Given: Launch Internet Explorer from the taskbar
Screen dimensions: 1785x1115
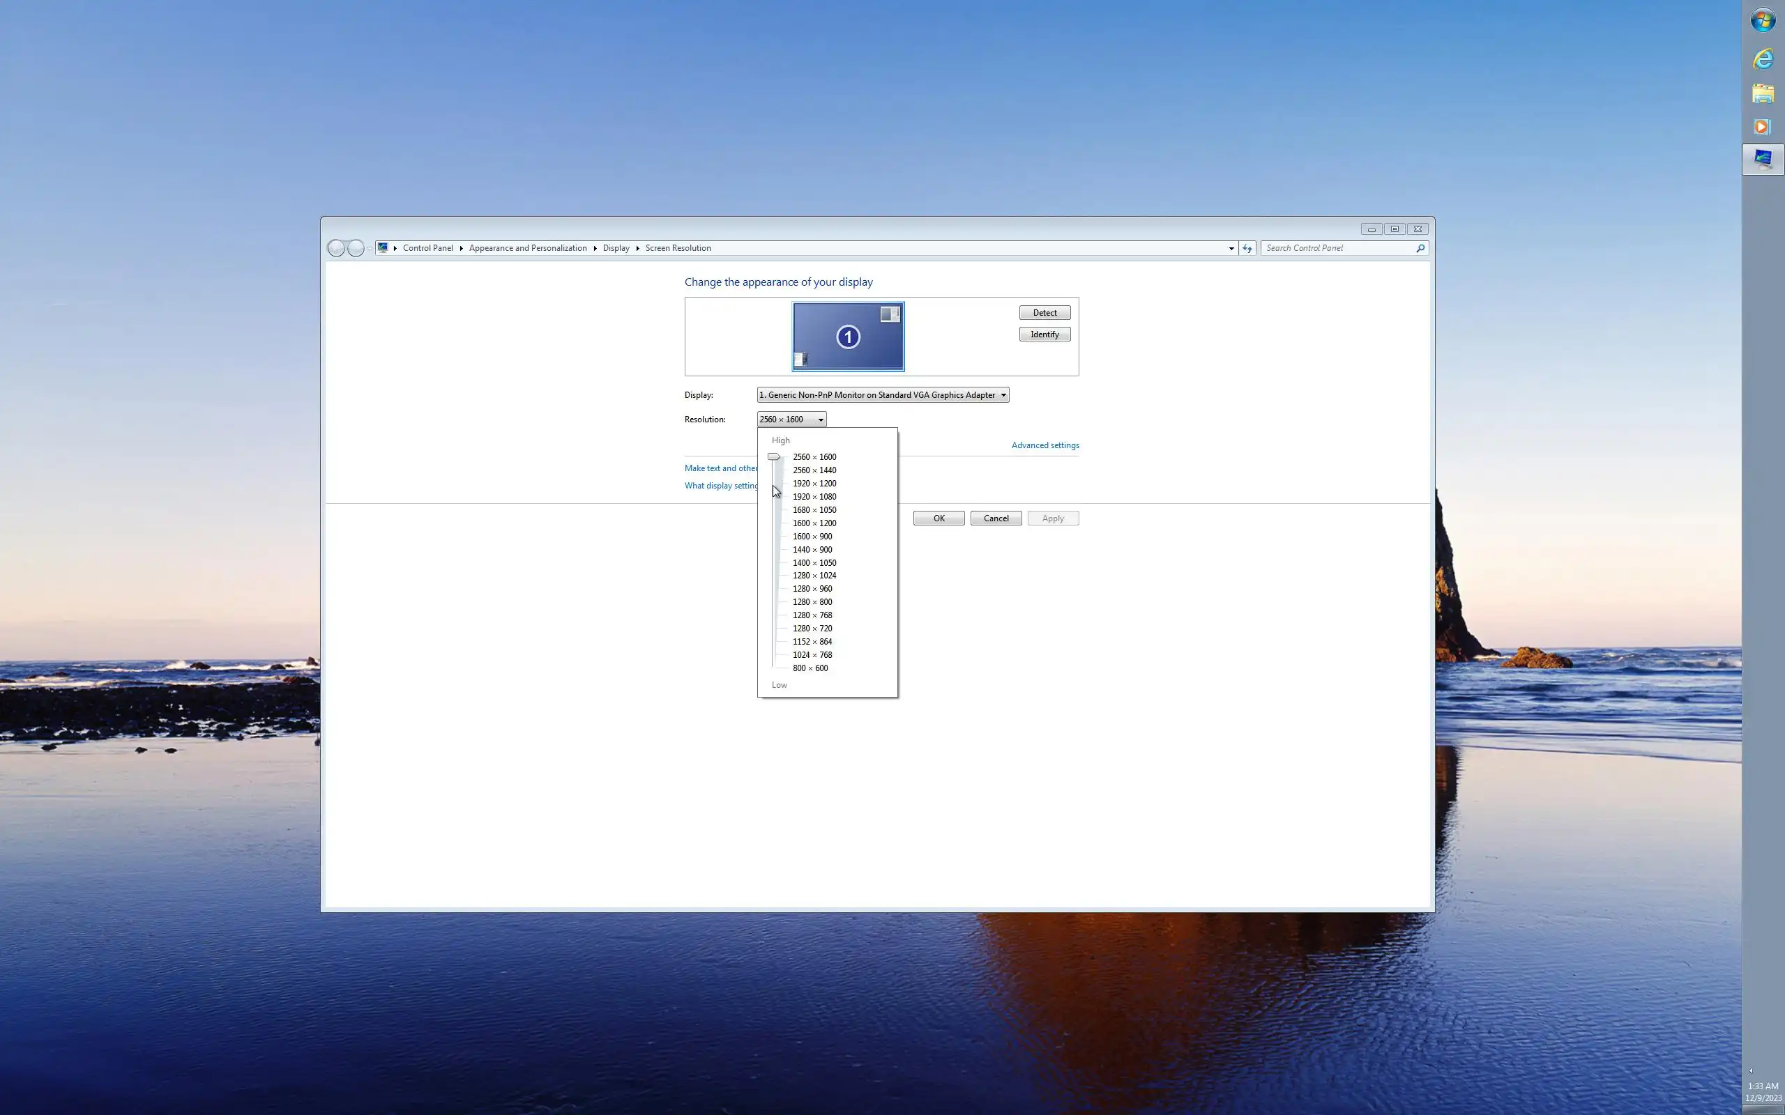Looking at the screenshot, I should (1763, 59).
